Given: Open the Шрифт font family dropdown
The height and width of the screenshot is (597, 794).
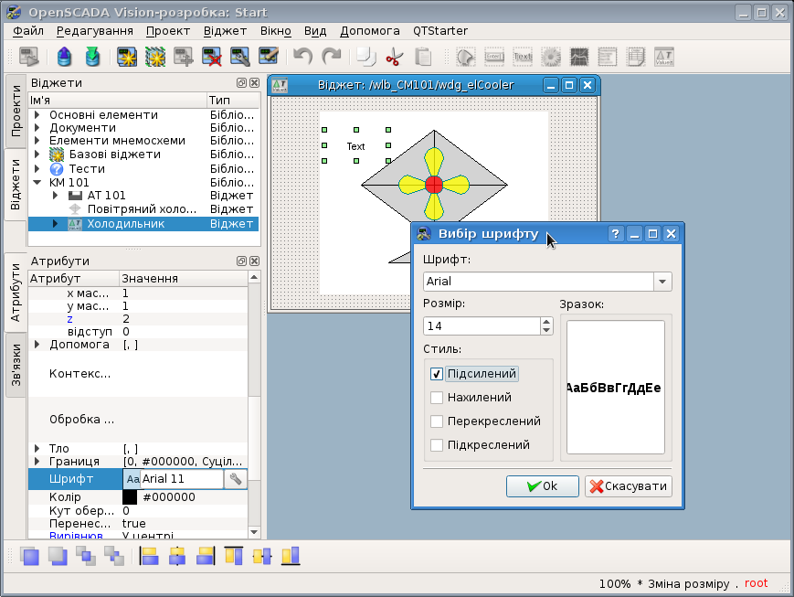Looking at the screenshot, I should [x=662, y=282].
